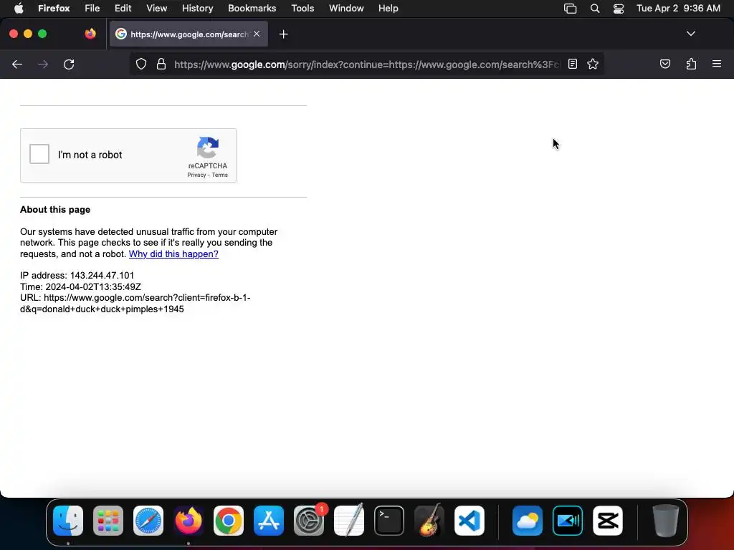Launch Google Chrome from the dock

(x=229, y=521)
